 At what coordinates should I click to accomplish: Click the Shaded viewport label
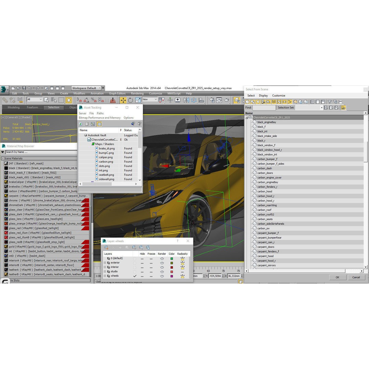tap(26, 117)
